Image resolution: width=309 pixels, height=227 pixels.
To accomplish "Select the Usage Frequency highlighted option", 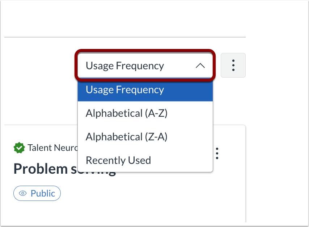I will 124,90.
